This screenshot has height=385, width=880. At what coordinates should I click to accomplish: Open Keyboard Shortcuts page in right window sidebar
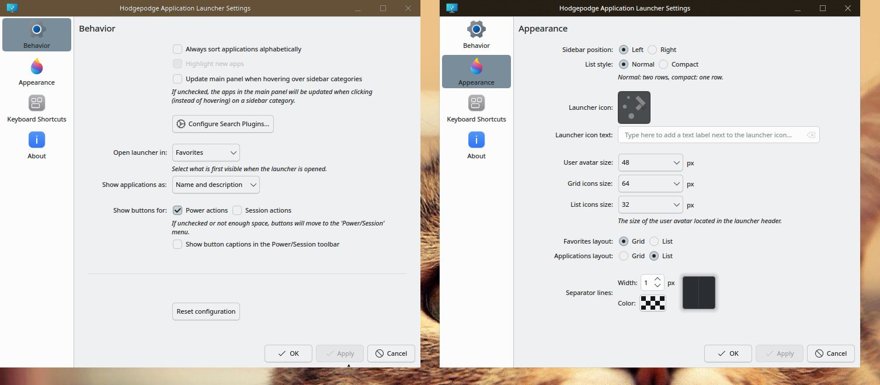[476, 109]
